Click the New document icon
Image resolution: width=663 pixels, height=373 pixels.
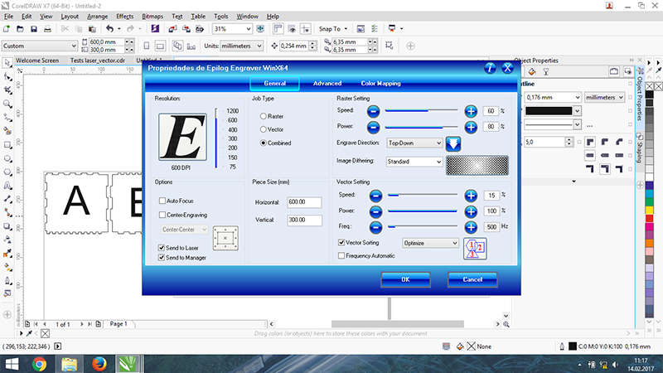coord(7,29)
